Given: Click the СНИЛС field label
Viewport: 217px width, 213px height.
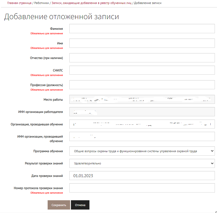Looking at the screenshot, I should pos(58,70).
